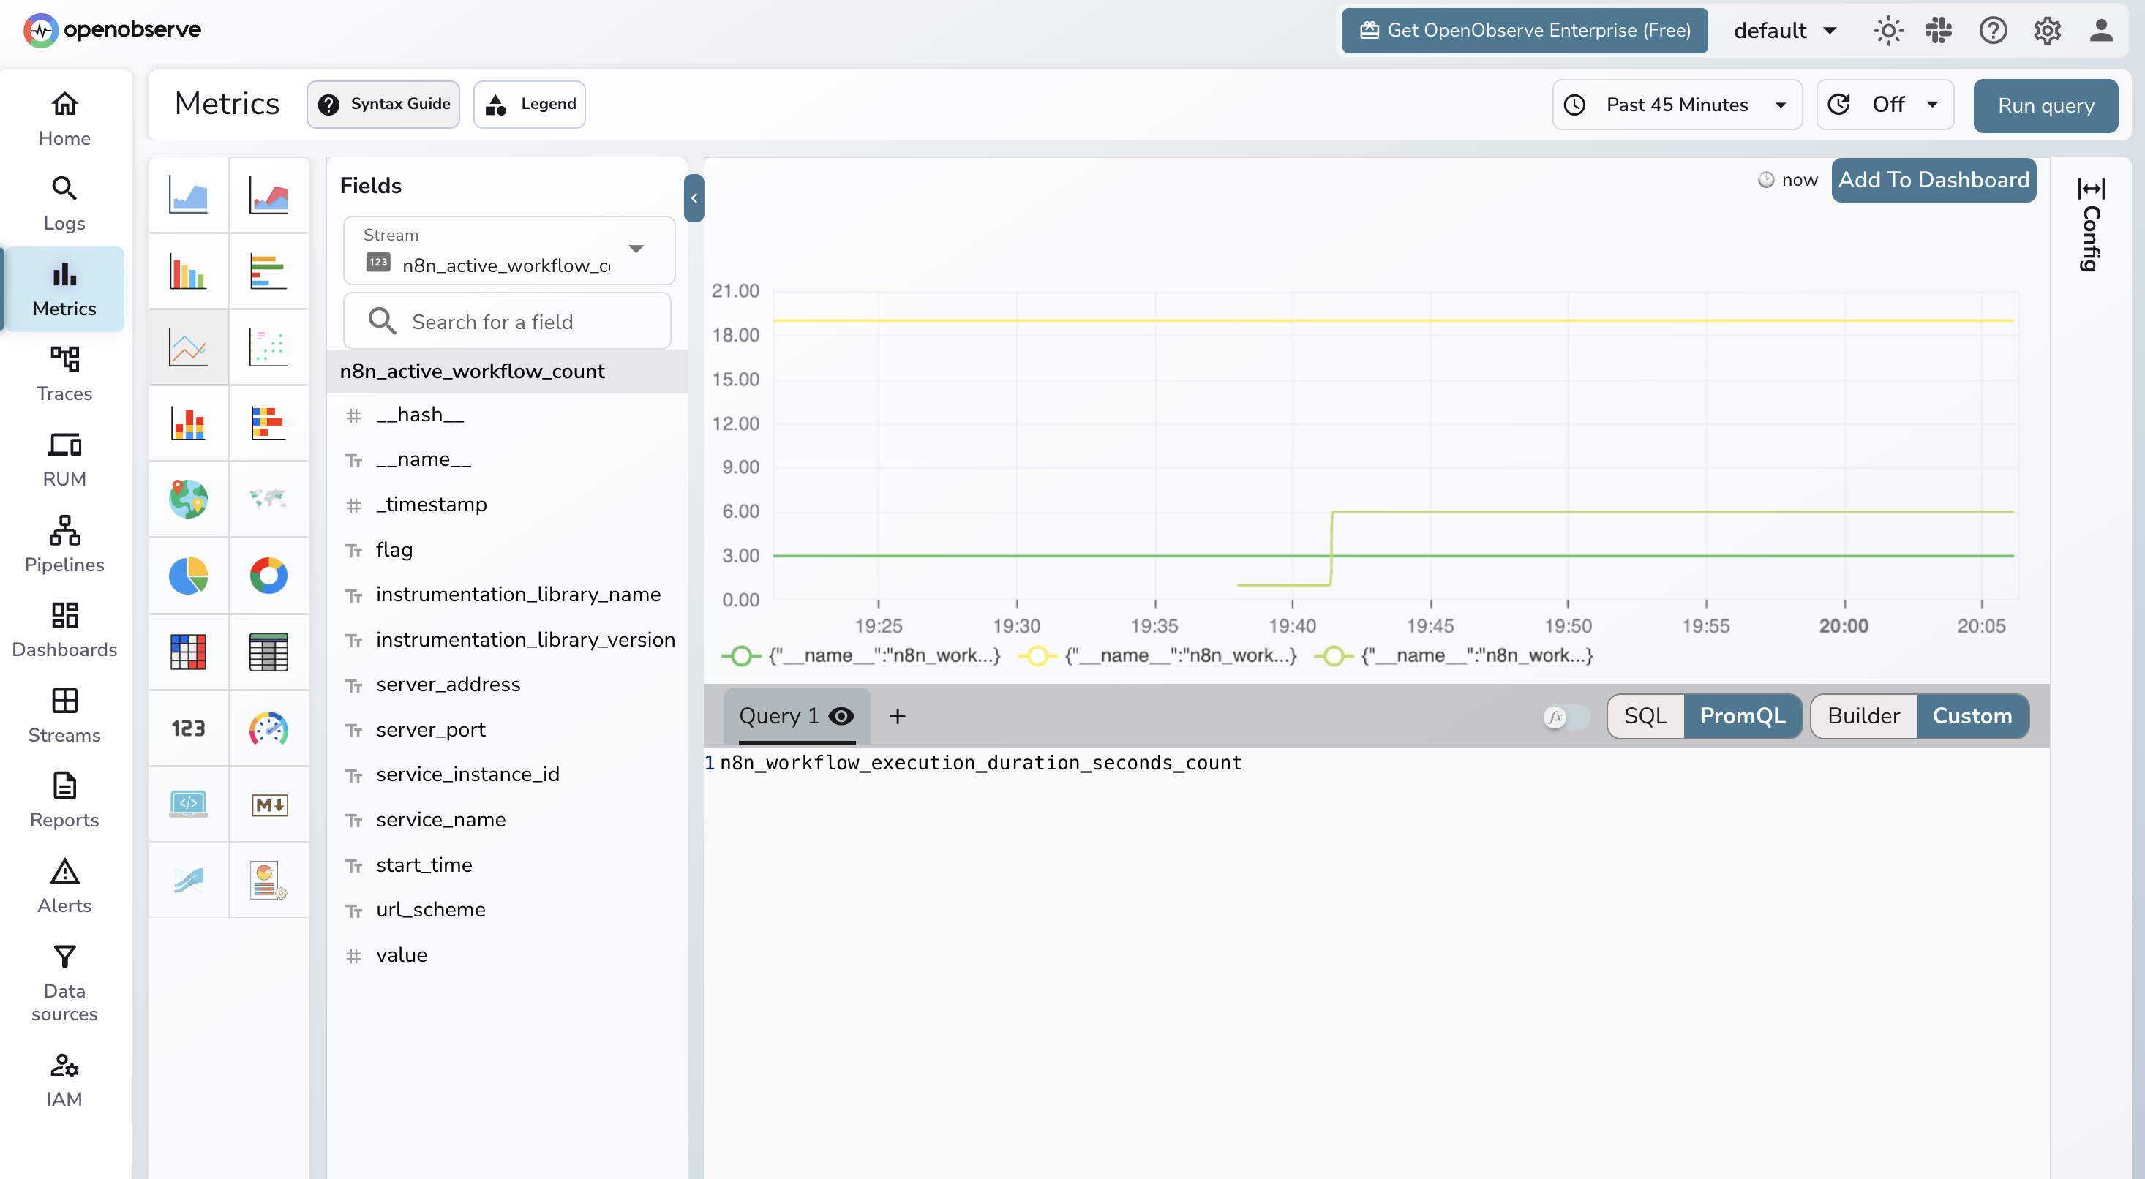
Task: Expand the Config side panel
Action: coord(2090,225)
